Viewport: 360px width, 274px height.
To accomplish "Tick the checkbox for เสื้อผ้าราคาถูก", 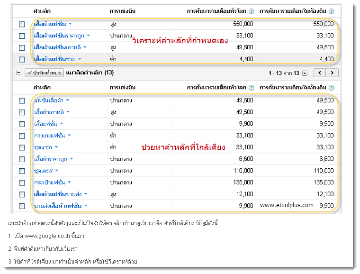I will tap(22, 159).
